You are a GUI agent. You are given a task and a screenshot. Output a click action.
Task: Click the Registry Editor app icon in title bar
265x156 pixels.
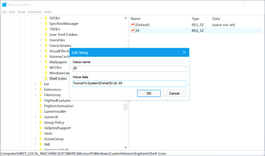coord(4,5)
